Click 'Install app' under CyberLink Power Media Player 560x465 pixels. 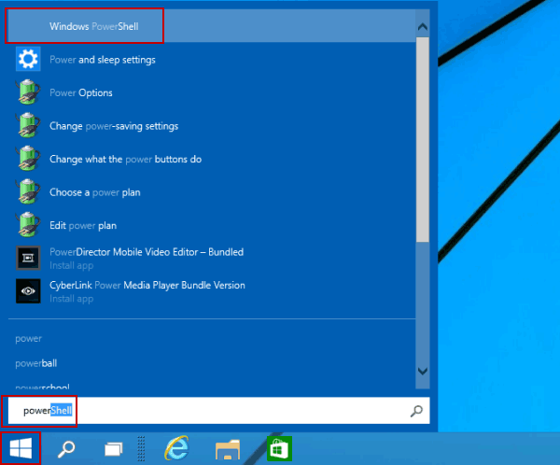point(72,299)
